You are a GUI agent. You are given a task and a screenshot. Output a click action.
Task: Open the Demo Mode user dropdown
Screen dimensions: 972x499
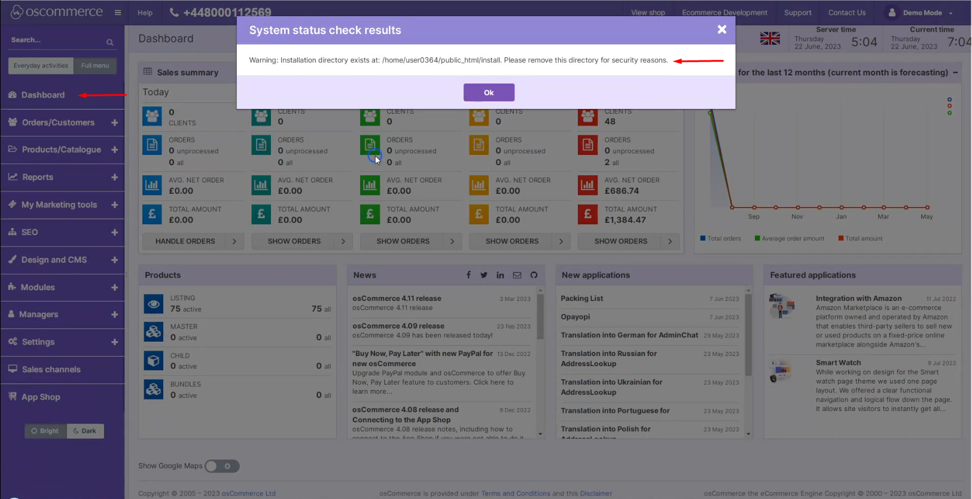[x=921, y=13]
